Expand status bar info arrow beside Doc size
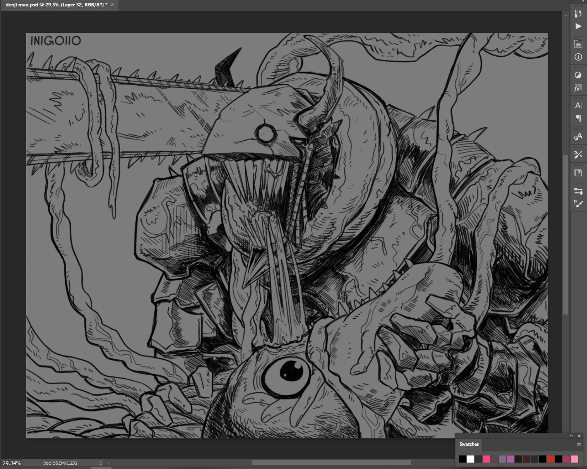The width and height of the screenshot is (587, 469). (x=100, y=463)
